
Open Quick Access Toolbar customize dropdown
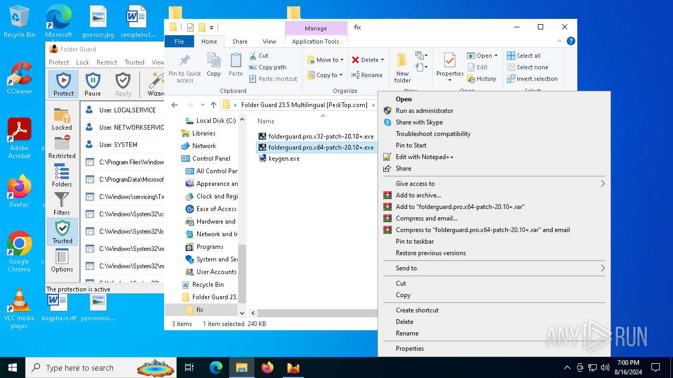(211, 27)
